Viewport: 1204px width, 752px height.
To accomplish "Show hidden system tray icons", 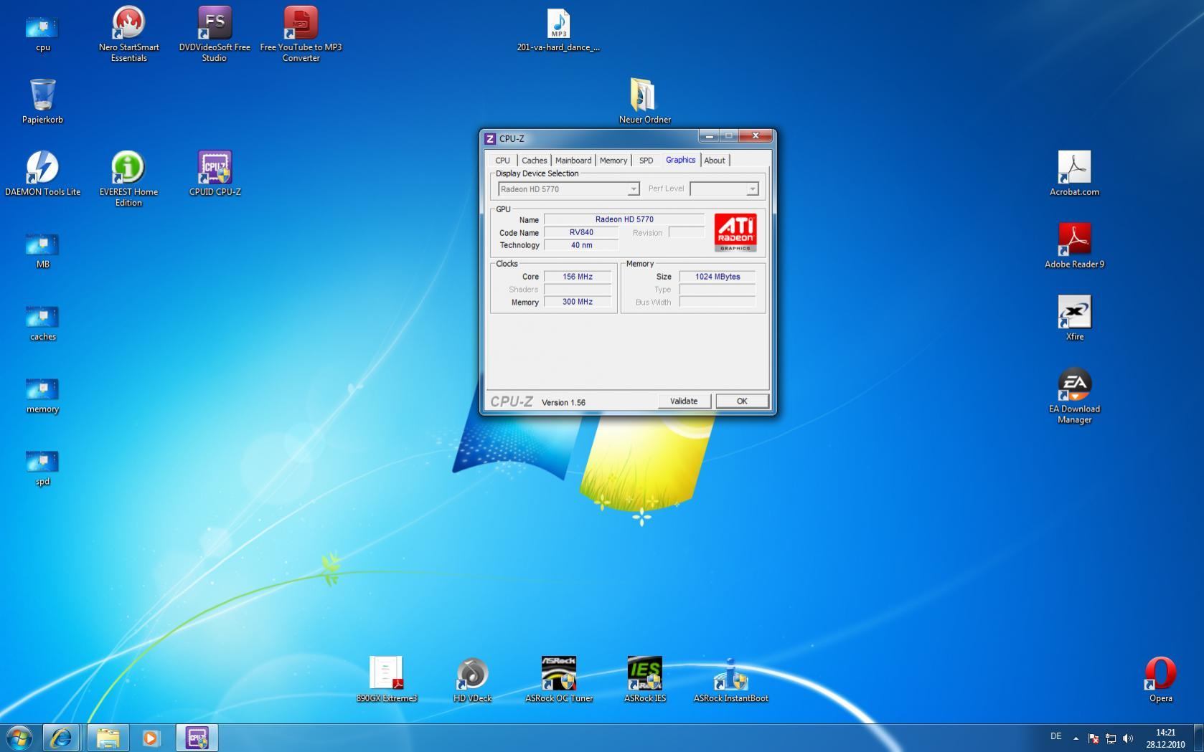I will [x=1076, y=738].
